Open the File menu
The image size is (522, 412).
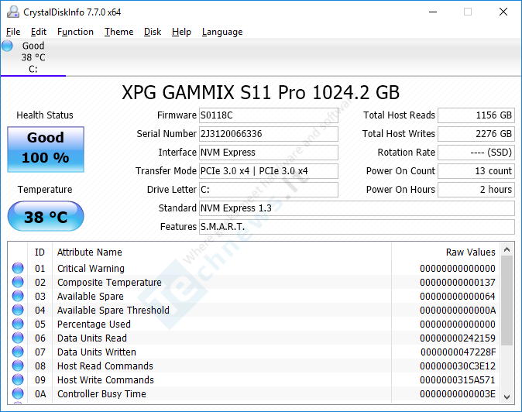tap(13, 32)
